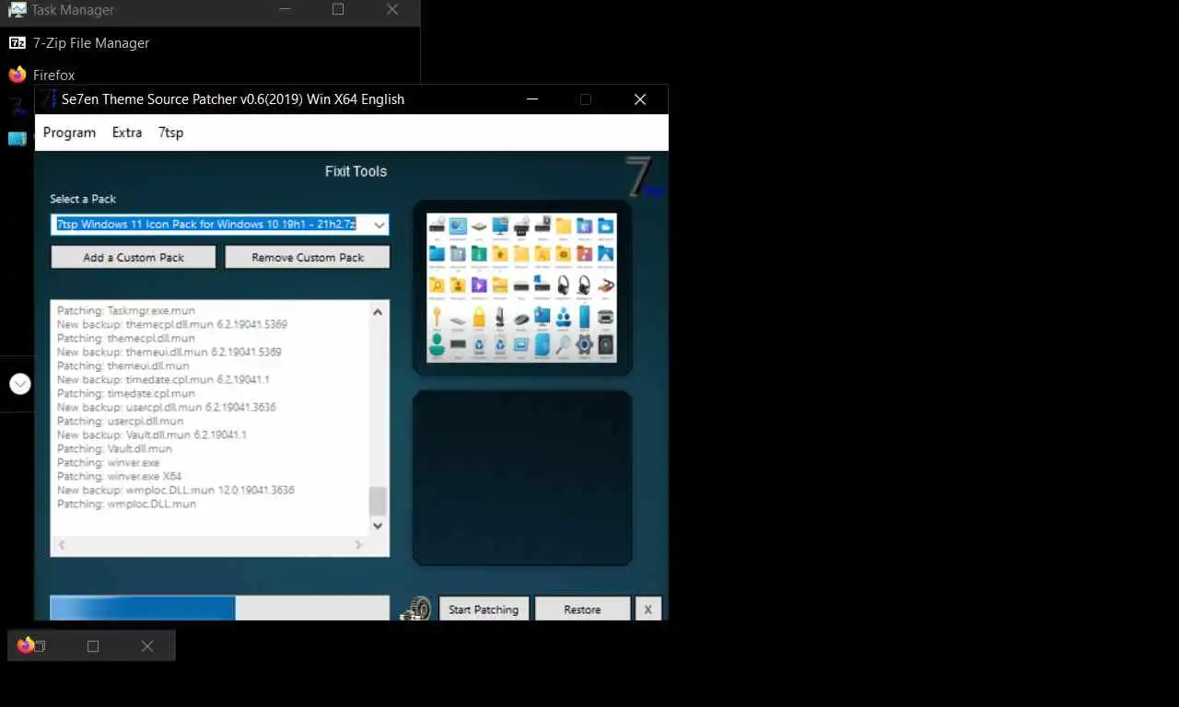Click log line New backup: themeui.dll.mun
This screenshot has width=1179, height=707.
pyautogui.click(x=169, y=352)
